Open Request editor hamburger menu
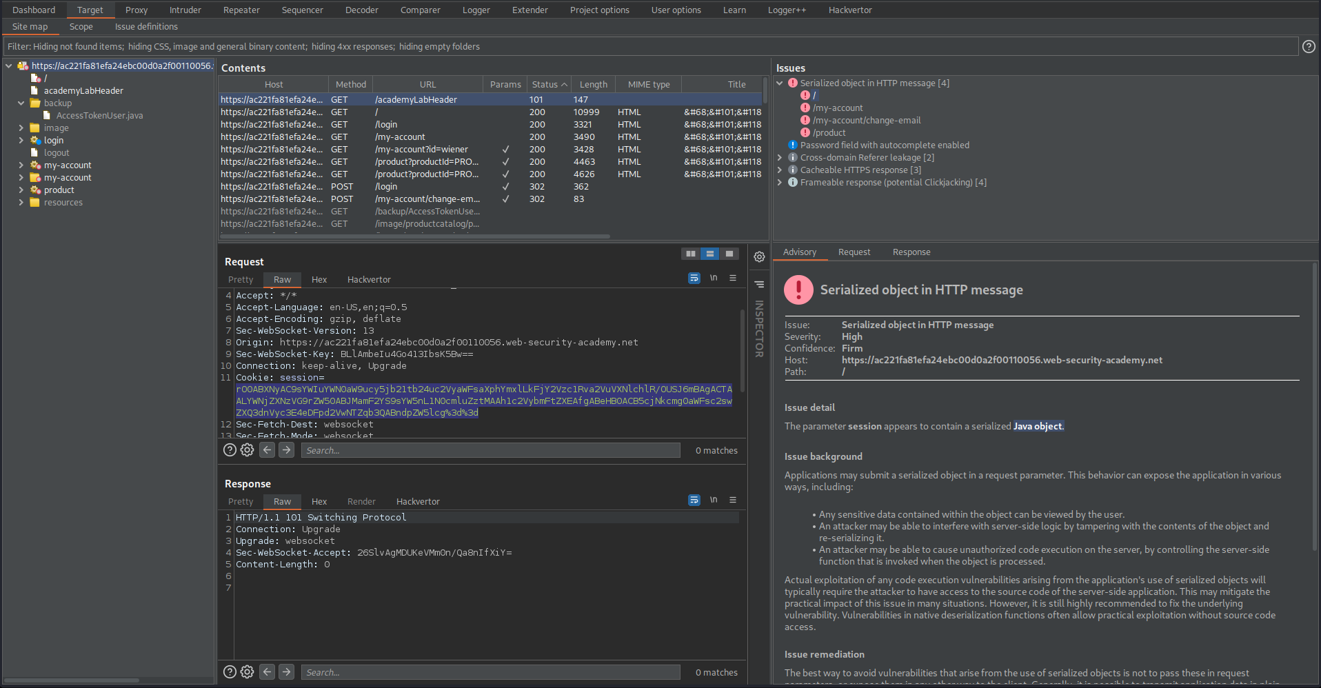Viewport: 1321px width, 688px height. pos(733,278)
